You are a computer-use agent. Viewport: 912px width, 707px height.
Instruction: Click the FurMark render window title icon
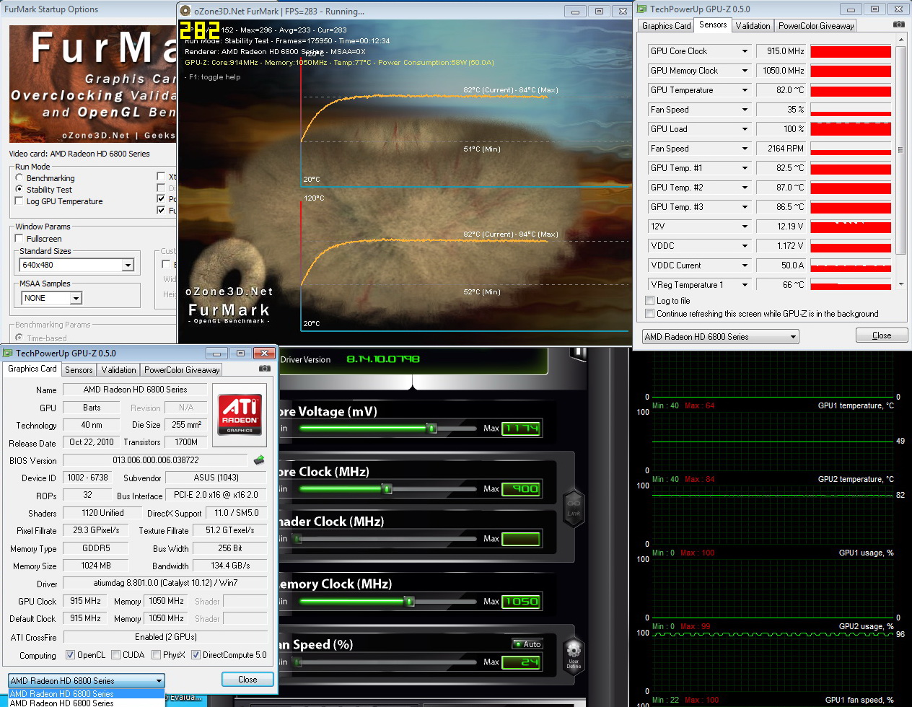(185, 11)
